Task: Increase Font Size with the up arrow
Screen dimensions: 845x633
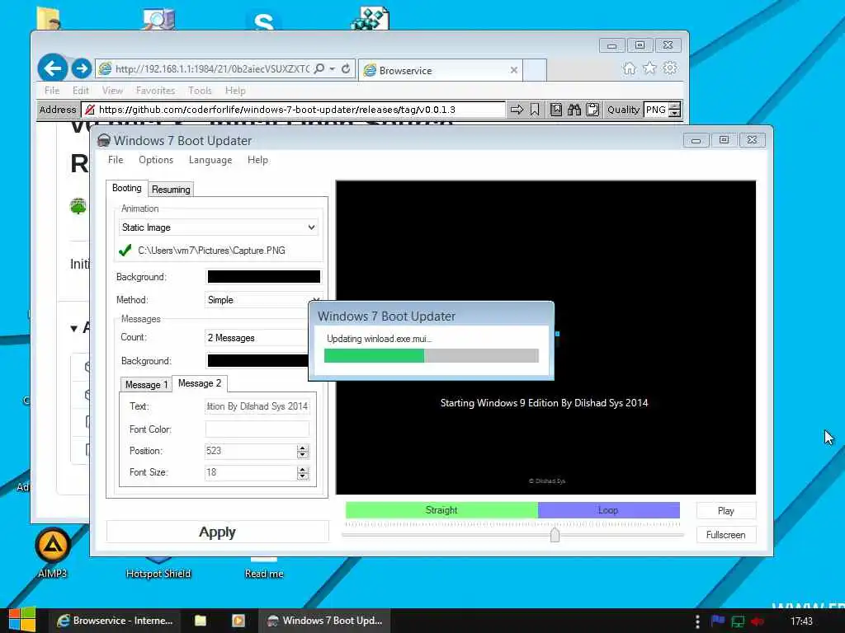Action: coord(303,469)
